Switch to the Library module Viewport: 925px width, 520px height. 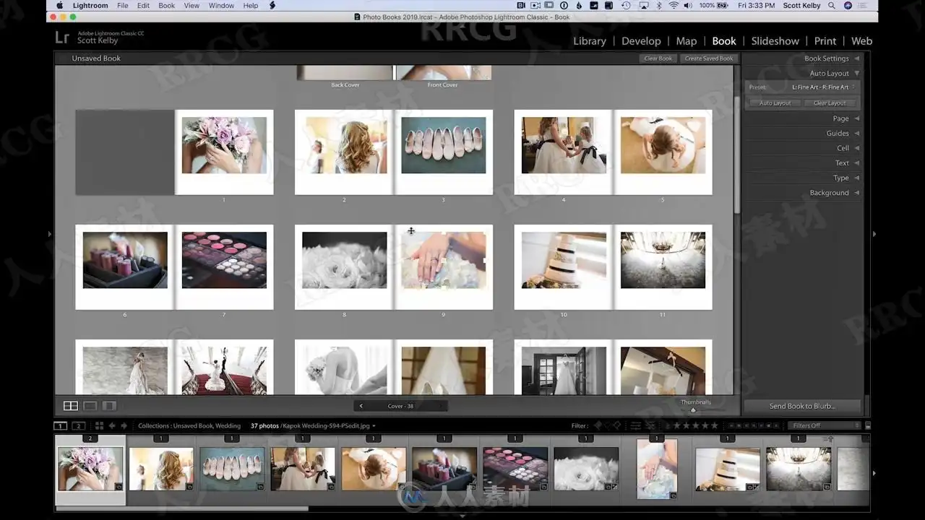(590, 41)
